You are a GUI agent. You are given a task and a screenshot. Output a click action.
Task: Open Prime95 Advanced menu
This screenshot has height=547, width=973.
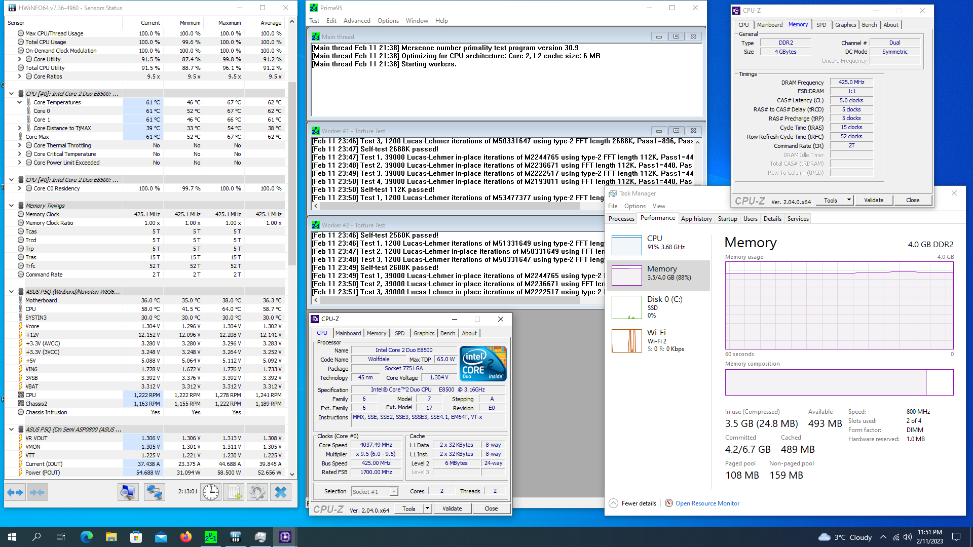coord(357,21)
